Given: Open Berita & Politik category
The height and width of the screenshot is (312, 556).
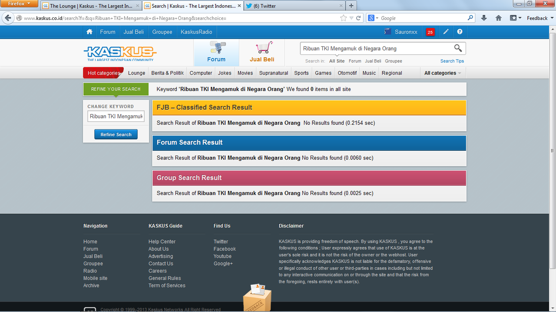Looking at the screenshot, I should (x=168, y=73).
